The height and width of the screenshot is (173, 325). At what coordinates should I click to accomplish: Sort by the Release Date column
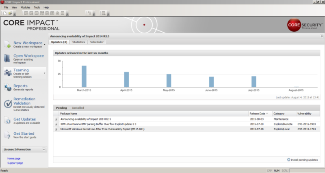click(260, 114)
